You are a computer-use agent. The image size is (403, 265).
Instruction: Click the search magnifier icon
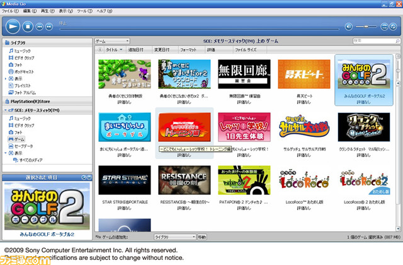[x=397, y=41]
